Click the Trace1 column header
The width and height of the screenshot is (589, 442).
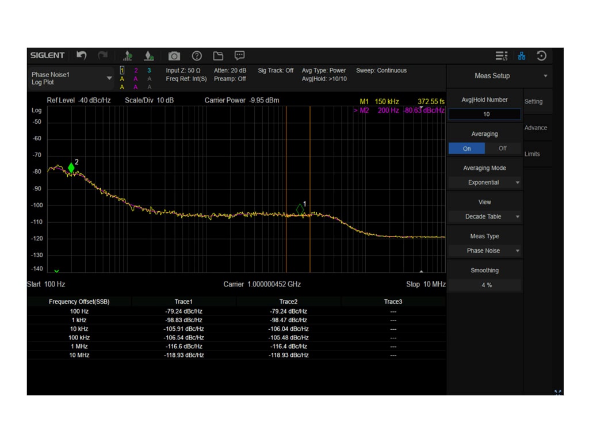pyautogui.click(x=183, y=302)
